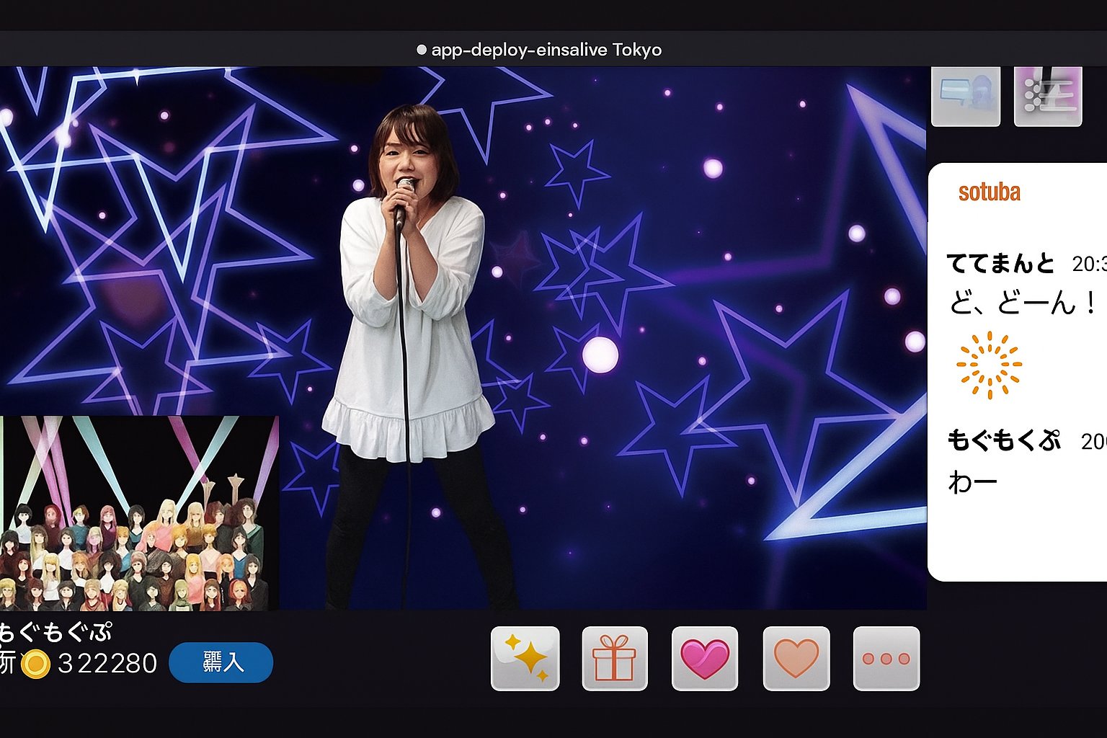This screenshot has height=738, width=1107.
Task: Click the sparkle effects icon
Action: coord(525,658)
